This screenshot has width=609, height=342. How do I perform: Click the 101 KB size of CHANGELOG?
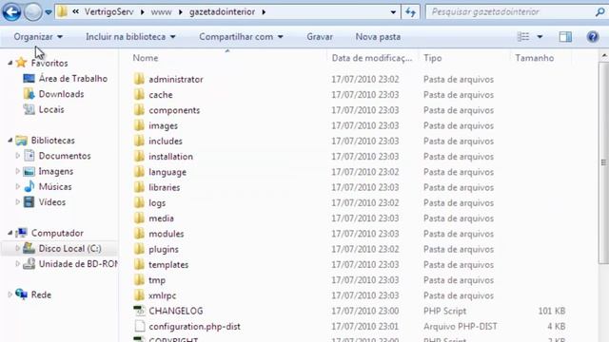(551, 311)
